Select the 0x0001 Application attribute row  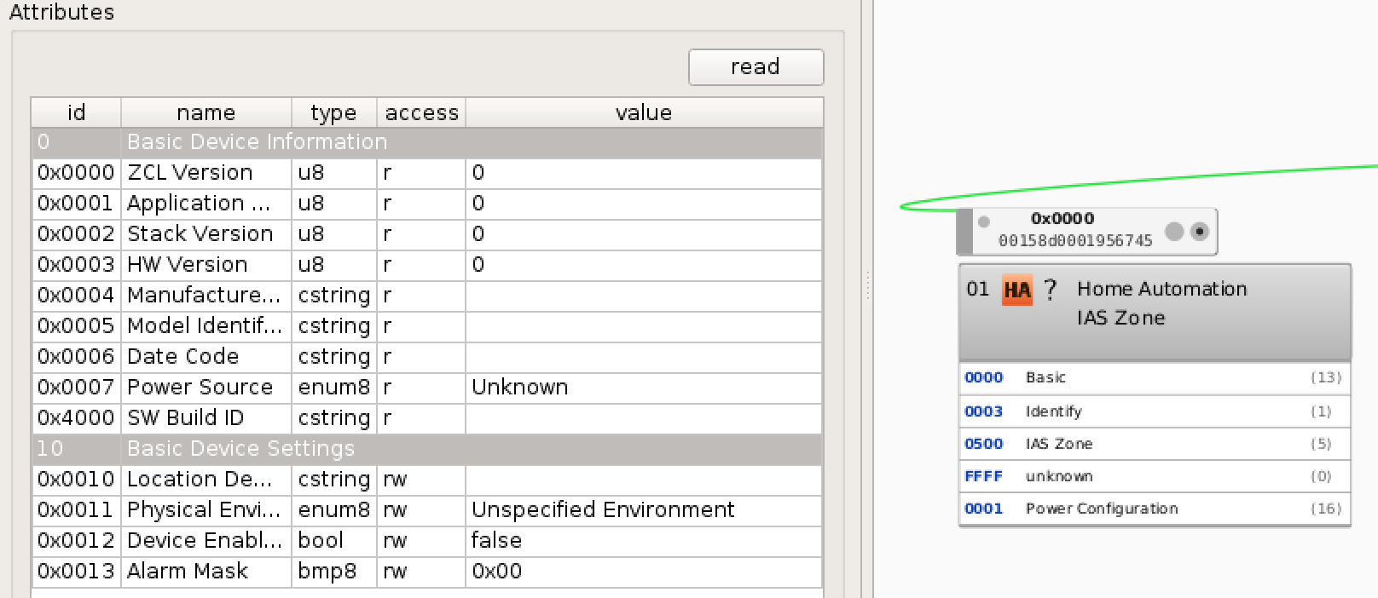click(x=427, y=204)
